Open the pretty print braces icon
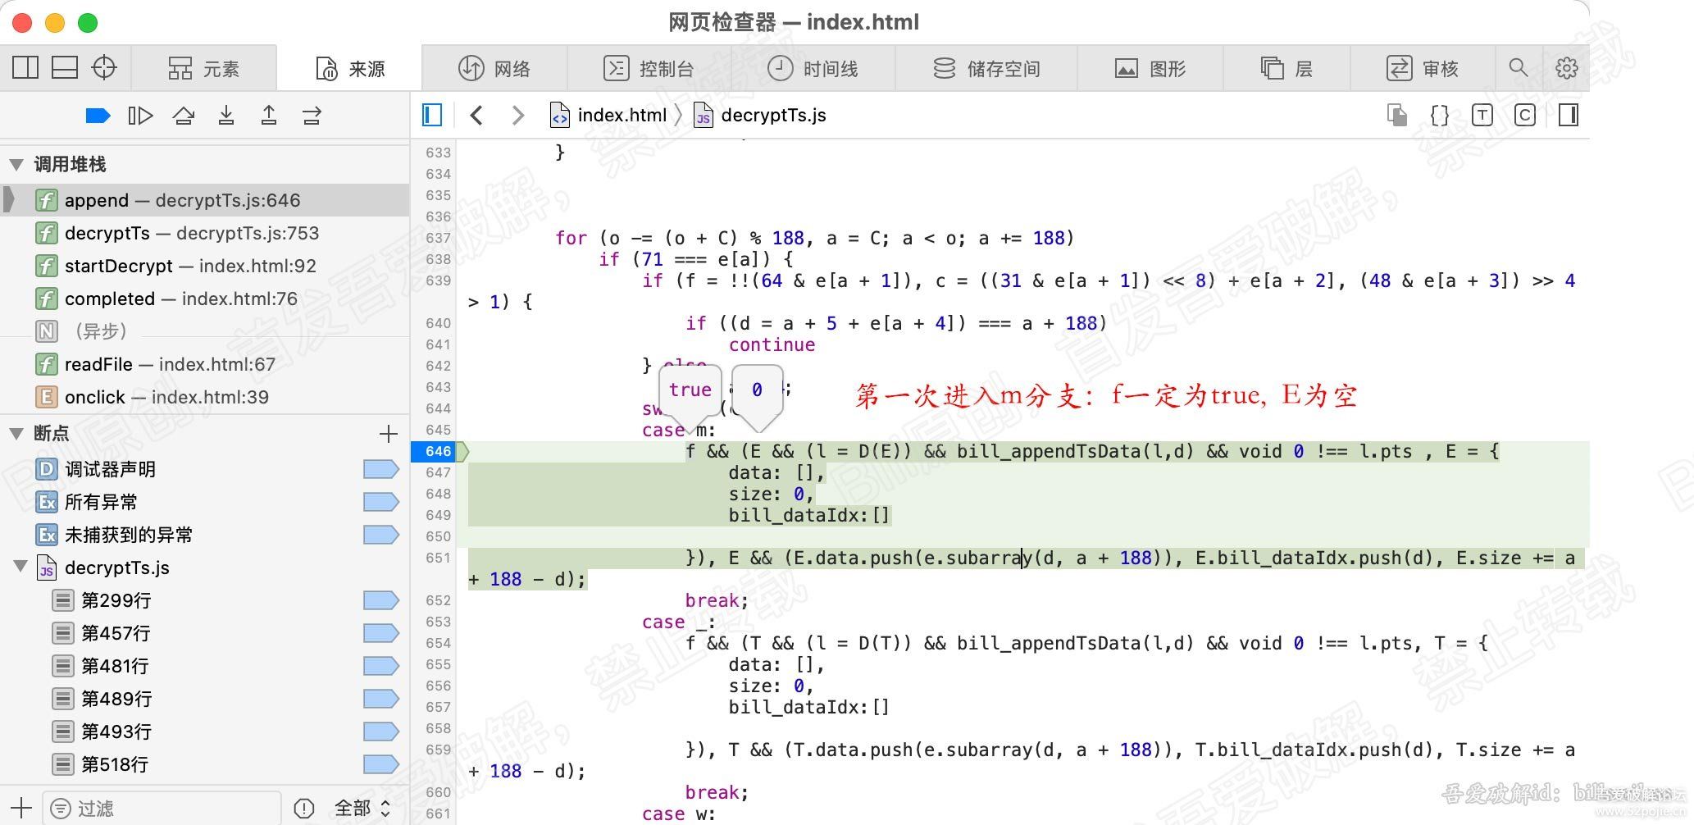 click(x=1439, y=115)
